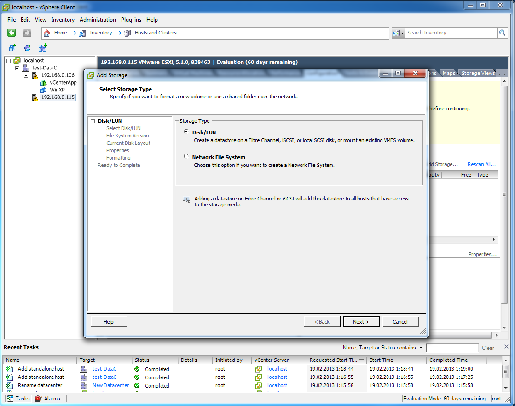
Task: Click Cancel in Add Storage dialog
Action: click(400, 322)
